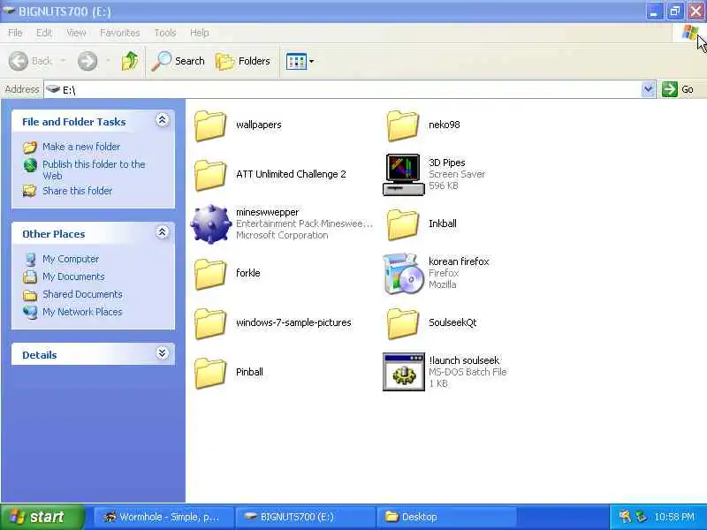The width and height of the screenshot is (707, 530).
Task: Click the ATT Unlimited Challenge 2 name label
Action: click(x=291, y=174)
